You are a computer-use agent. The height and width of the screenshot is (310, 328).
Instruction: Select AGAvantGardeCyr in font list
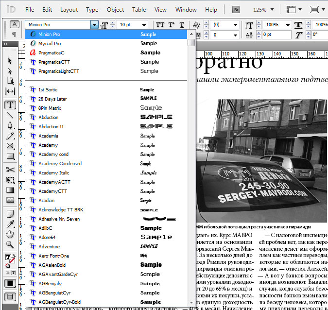coord(106,274)
